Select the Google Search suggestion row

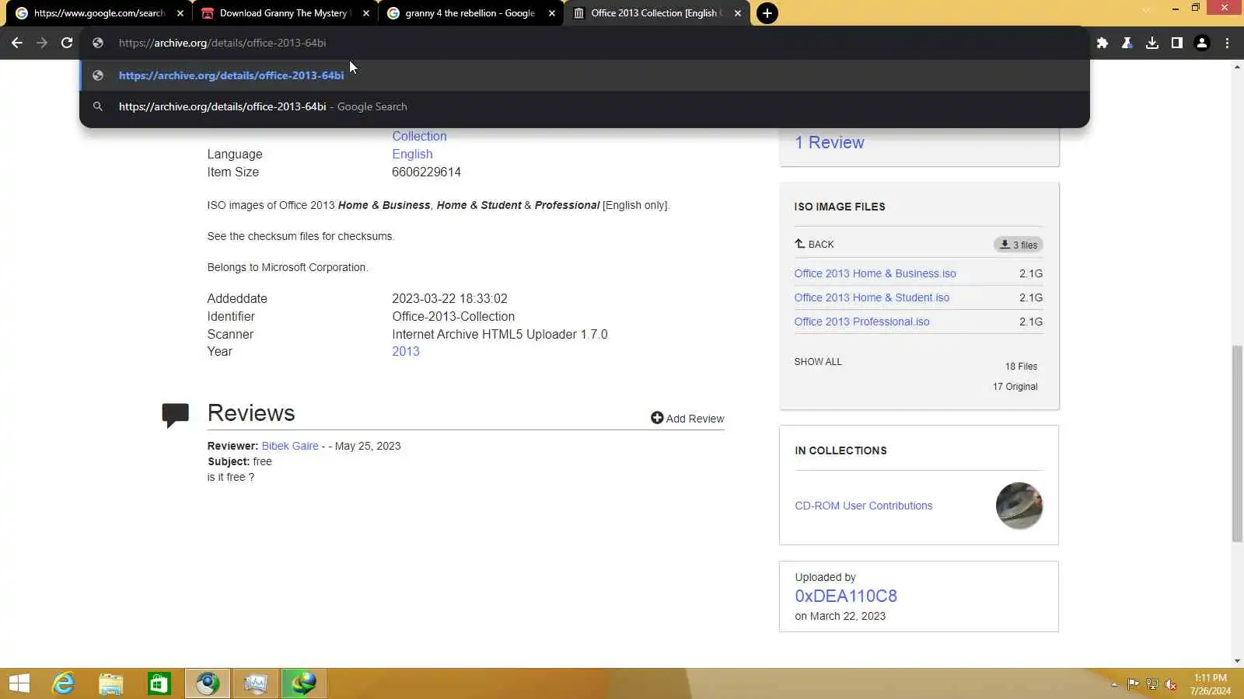[585, 106]
